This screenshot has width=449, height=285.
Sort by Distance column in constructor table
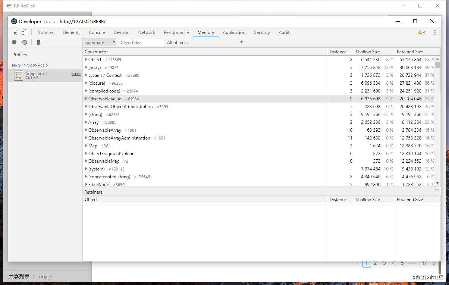point(341,51)
